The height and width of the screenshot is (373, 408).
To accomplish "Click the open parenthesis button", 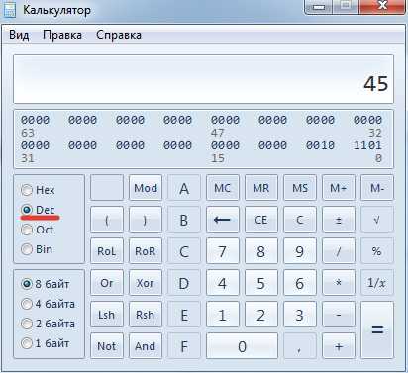I will 107,220.
